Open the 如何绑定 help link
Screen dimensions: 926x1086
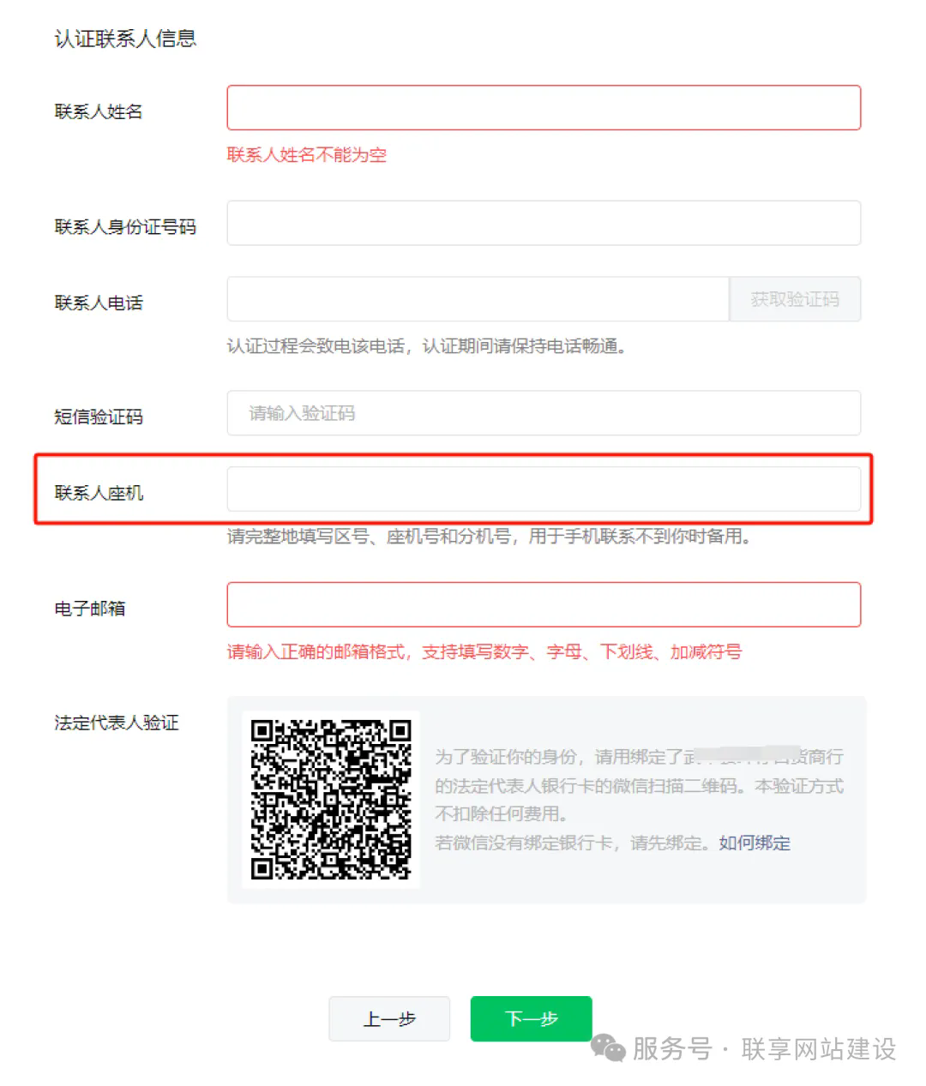(x=755, y=843)
